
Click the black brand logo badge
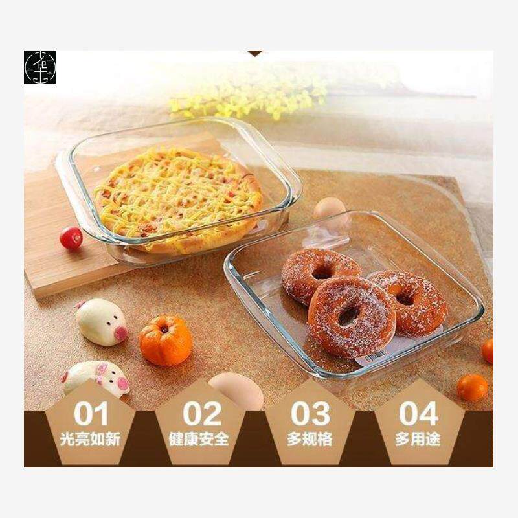(40, 67)
